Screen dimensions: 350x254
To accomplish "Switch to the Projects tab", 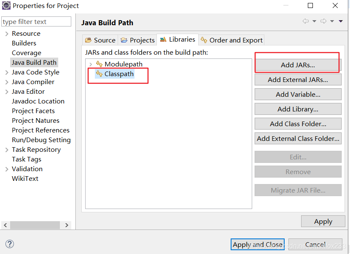I will 137,40.
